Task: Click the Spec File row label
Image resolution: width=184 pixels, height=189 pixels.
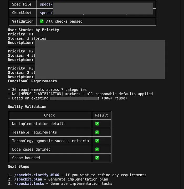Action: (x=22, y=4)
